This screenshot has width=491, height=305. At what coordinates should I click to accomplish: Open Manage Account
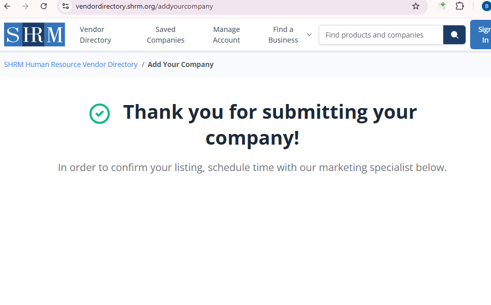tap(226, 35)
